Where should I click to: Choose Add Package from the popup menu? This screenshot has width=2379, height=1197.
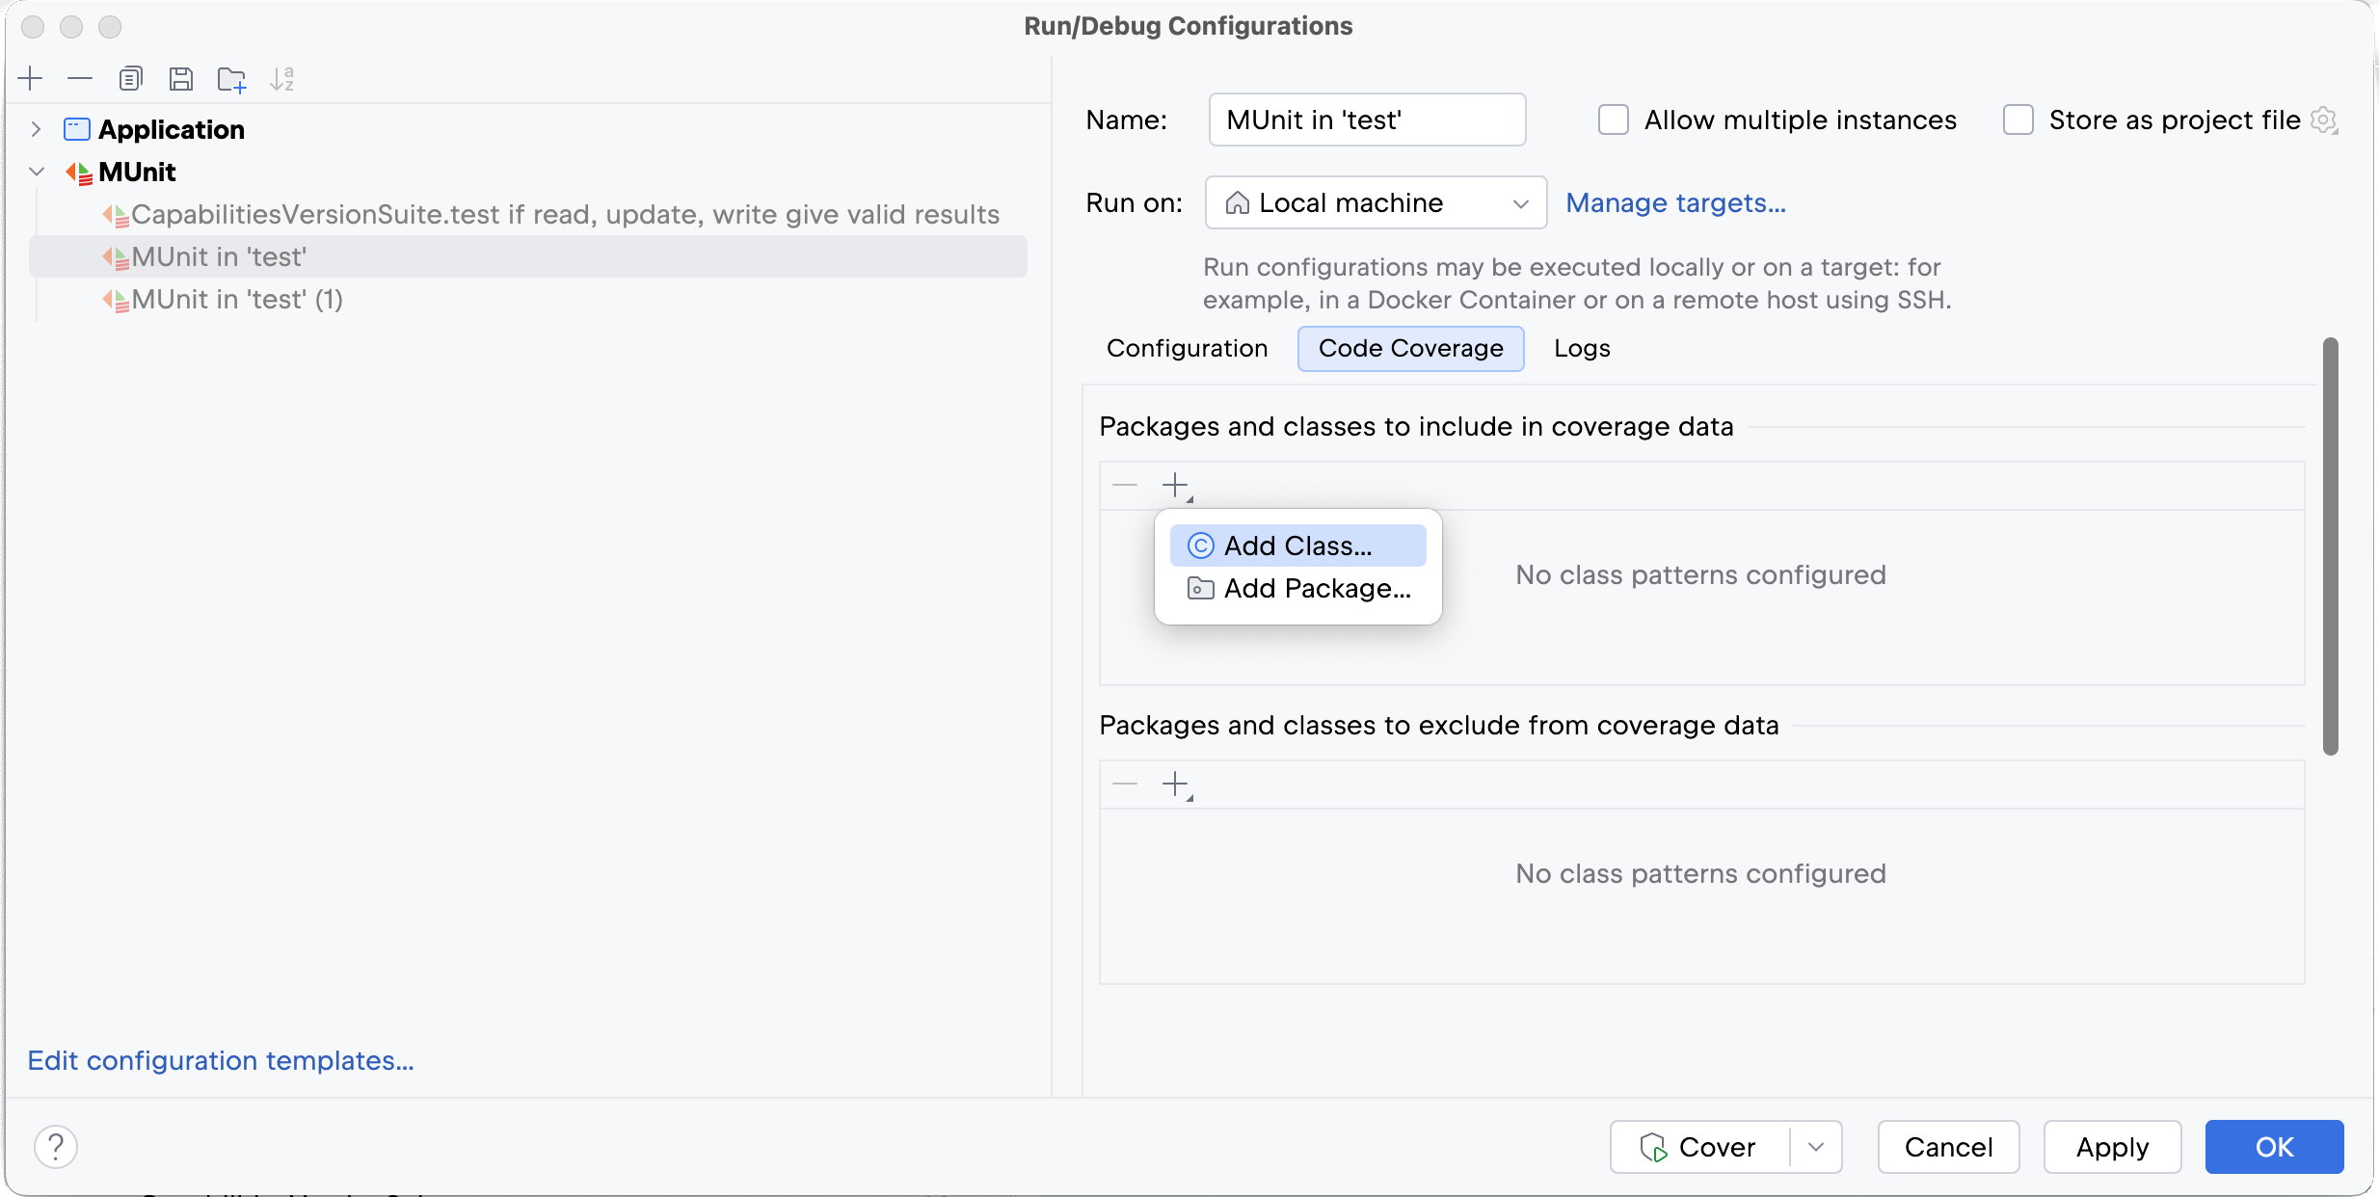point(1315,588)
